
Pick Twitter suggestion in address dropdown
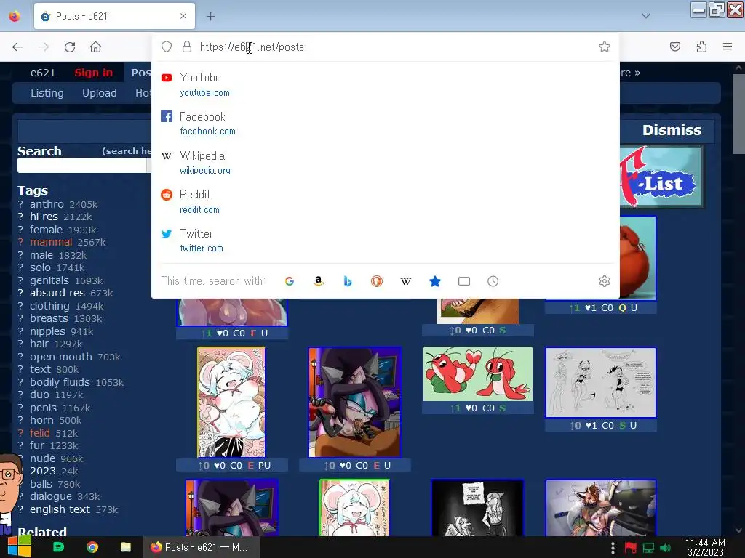pos(386,240)
